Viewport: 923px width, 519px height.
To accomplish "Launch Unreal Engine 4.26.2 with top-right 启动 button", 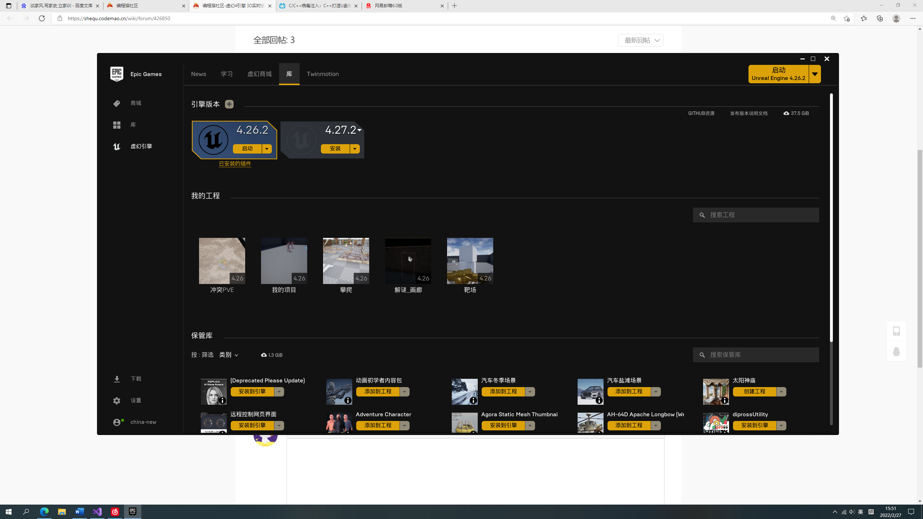I will coord(778,74).
